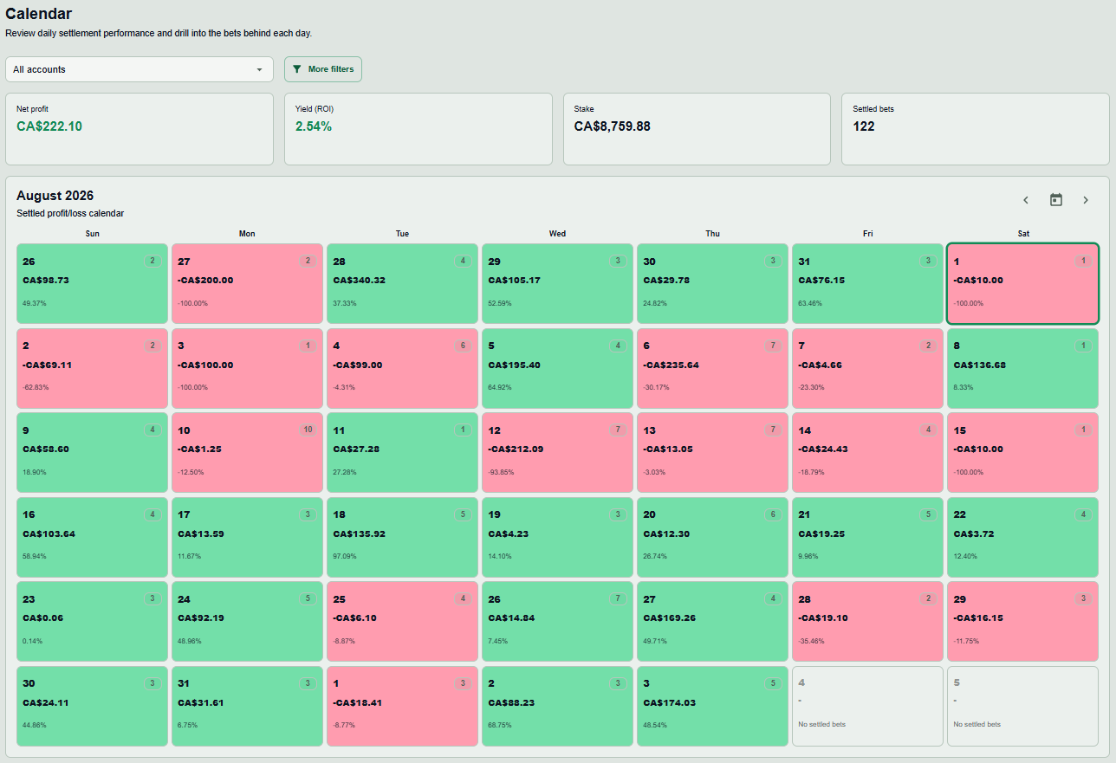1116x763 pixels.
Task: Select the day with CA$76.15 profit
Action: (867, 283)
